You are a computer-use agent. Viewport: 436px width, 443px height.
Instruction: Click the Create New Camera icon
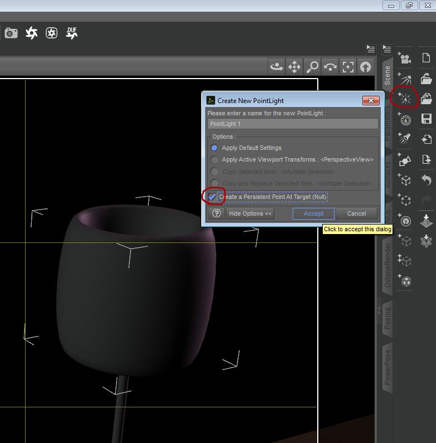(405, 58)
